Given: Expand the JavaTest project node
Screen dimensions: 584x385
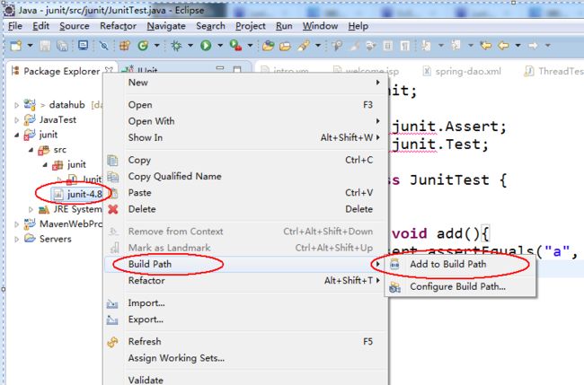Looking at the screenshot, I should [16, 120].
